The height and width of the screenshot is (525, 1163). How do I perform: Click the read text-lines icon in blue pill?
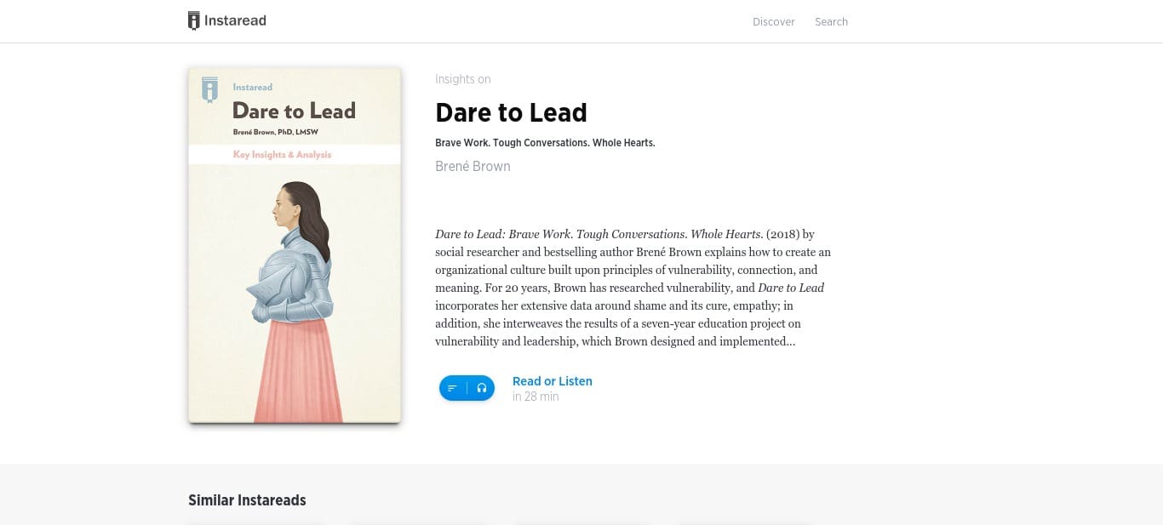click(x=453, y=388)
